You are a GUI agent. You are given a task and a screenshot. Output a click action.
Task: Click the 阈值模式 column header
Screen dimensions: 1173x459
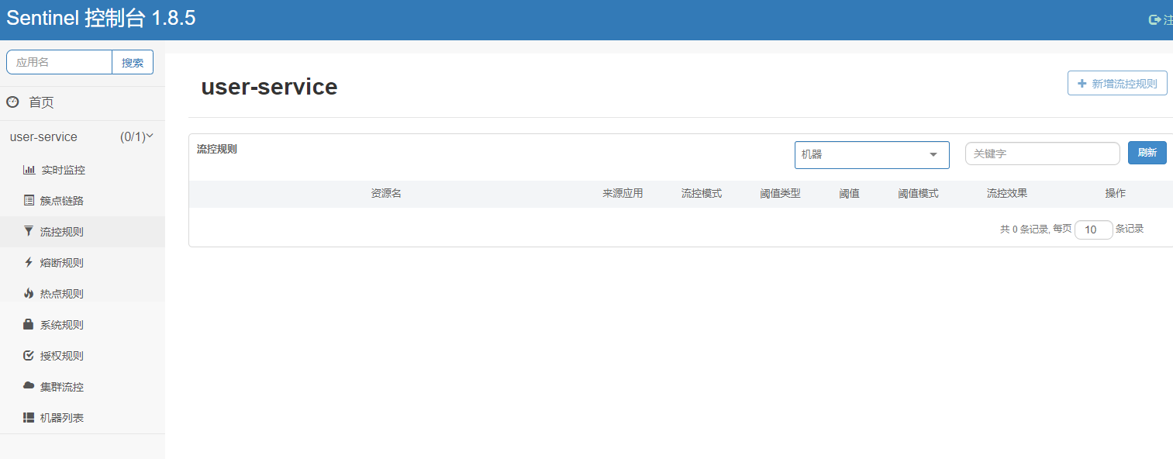tap(918, 193)
